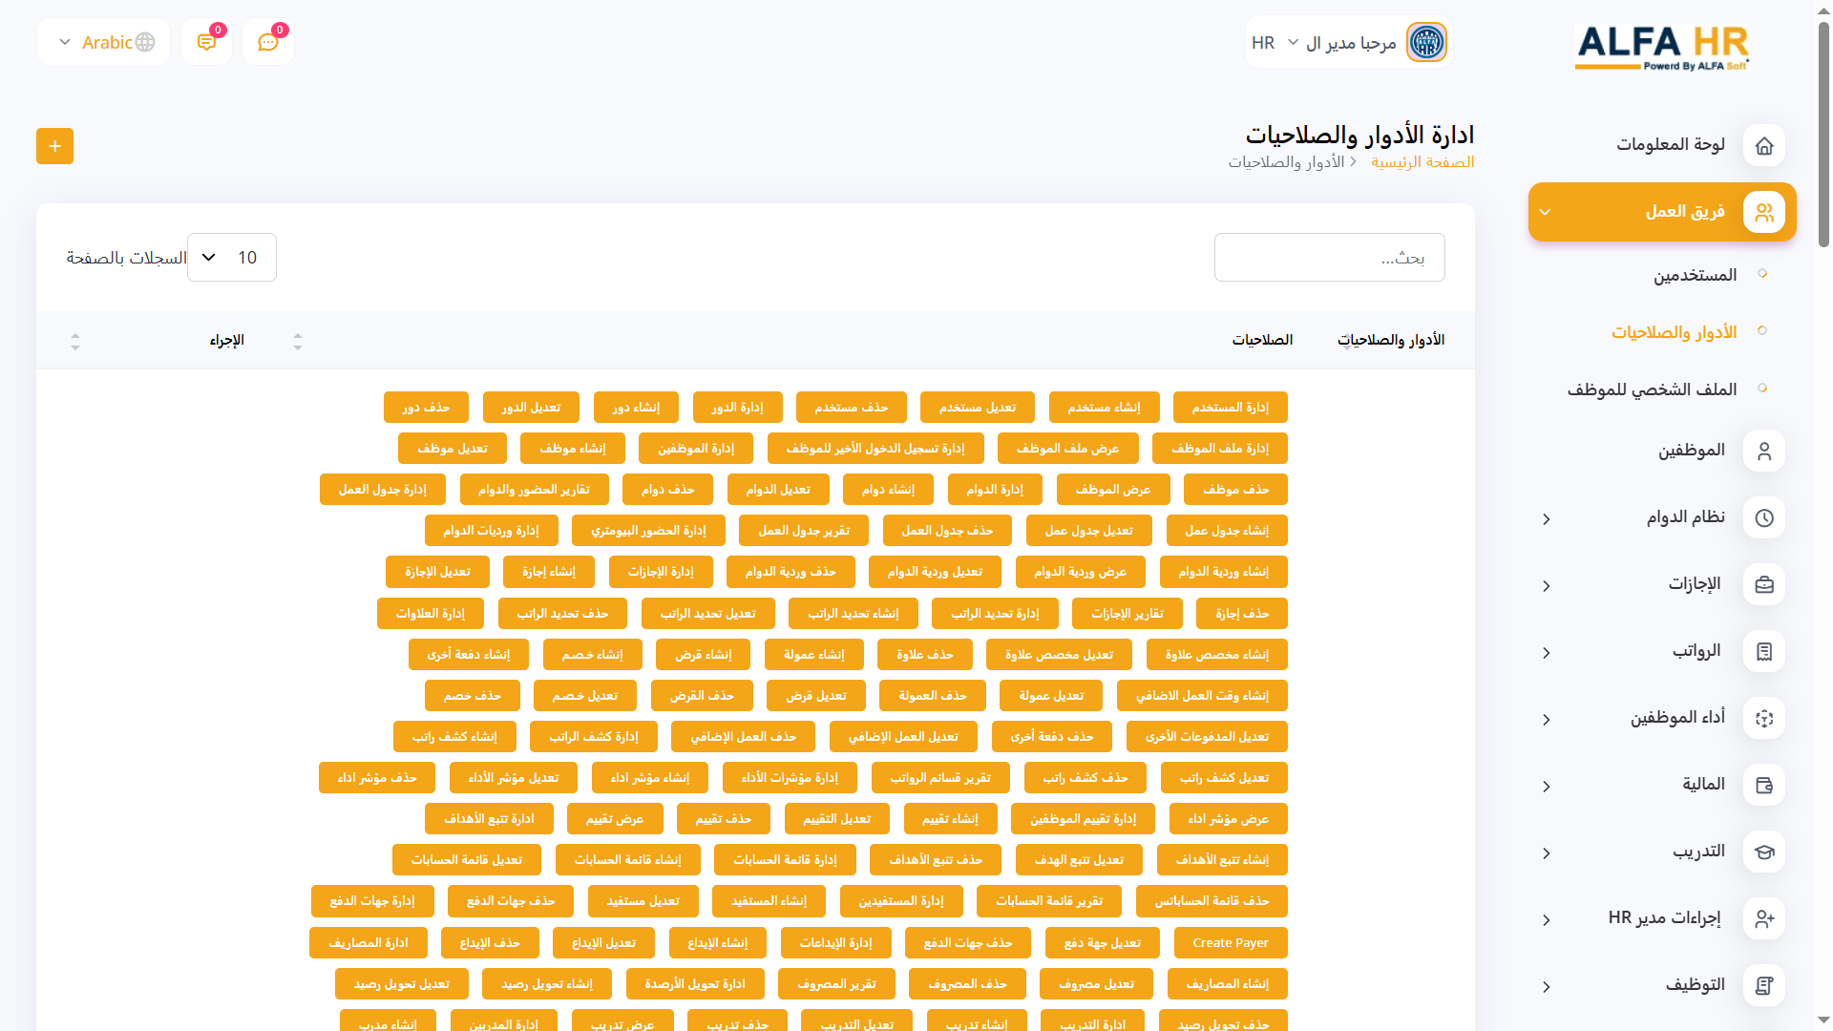Open الملف الشخصي للموظف menu item

(x=1652, y=389)
